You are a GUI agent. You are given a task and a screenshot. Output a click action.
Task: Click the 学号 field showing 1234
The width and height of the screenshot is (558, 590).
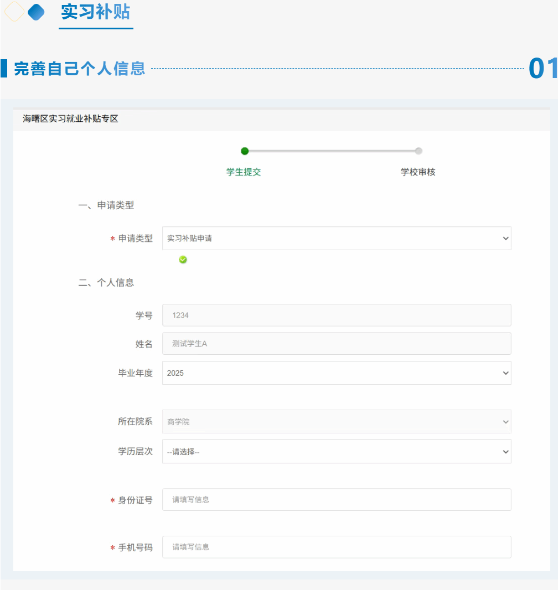coord(337,315)
